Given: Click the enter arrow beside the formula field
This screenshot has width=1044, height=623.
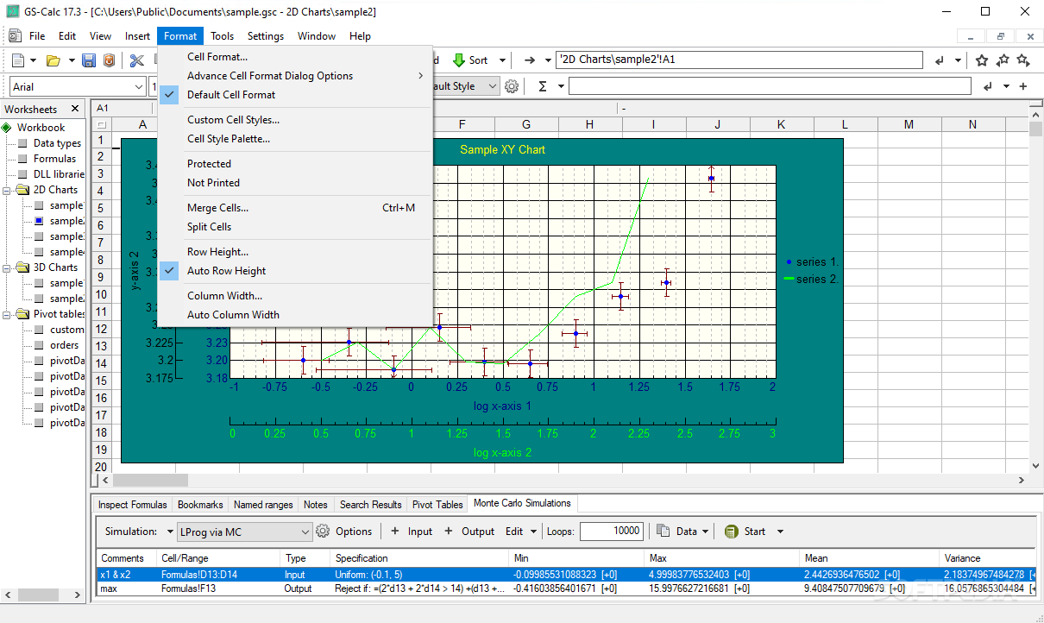Looking at the screenshot, I should 987,86.
